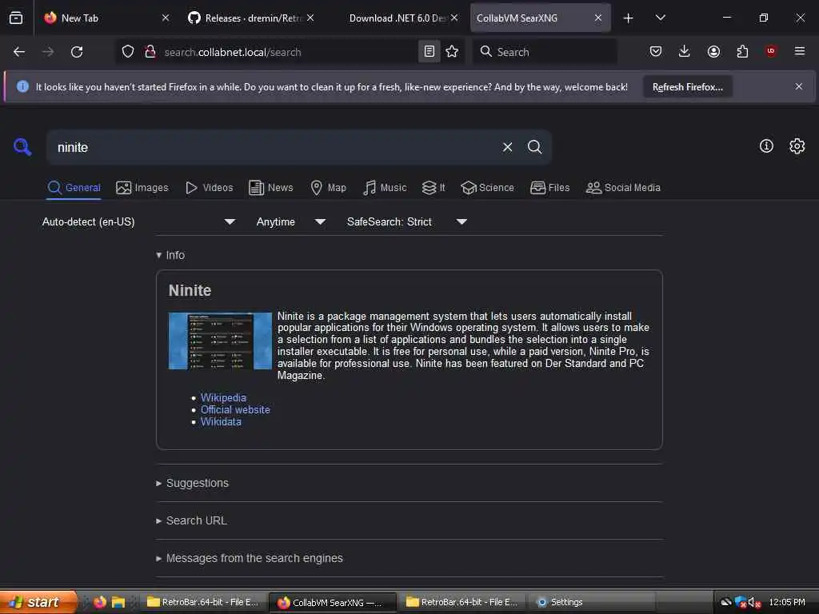Click the taskbar clock 12:05 PM
Viewport: 819px width, 614px height.
[787, 602]
